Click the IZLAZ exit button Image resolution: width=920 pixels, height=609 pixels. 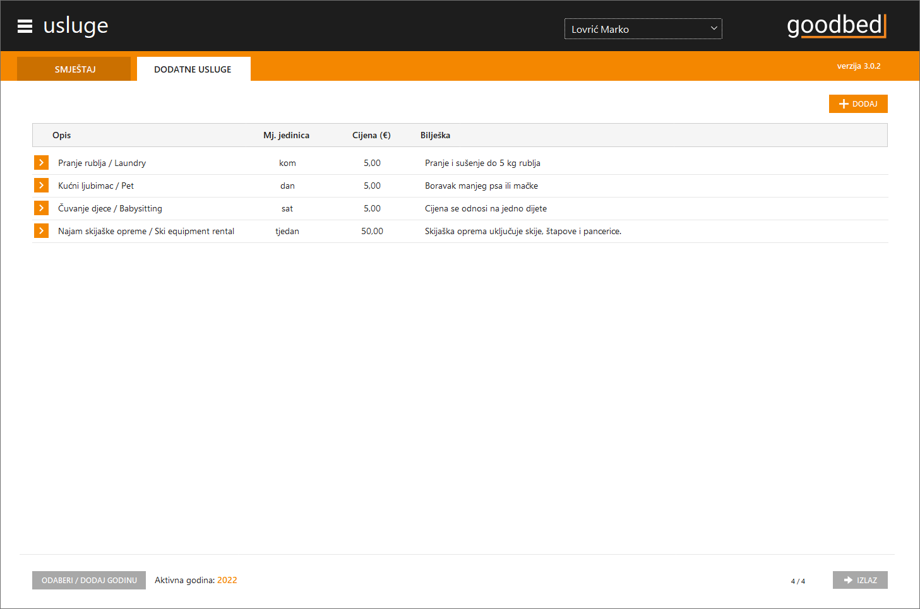click(860, 580)
